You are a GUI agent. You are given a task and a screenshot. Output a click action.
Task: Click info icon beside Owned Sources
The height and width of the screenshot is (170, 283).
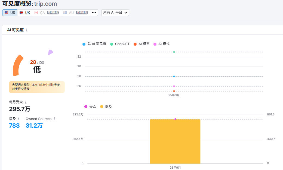54,119
